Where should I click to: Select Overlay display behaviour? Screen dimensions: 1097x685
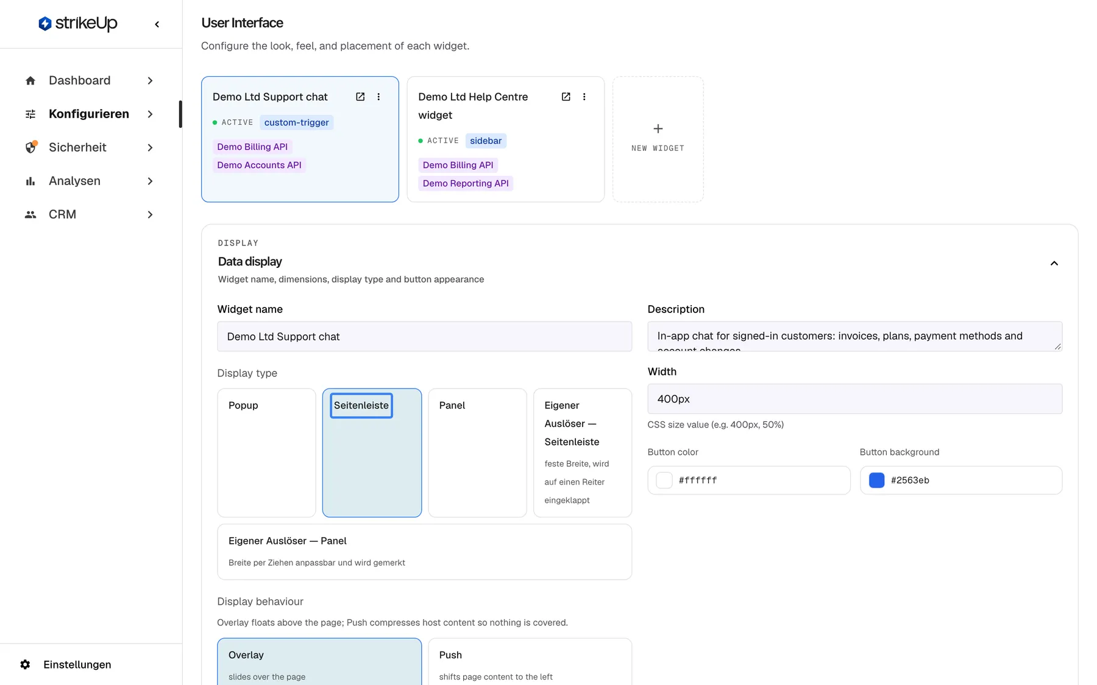pos(319,662)
